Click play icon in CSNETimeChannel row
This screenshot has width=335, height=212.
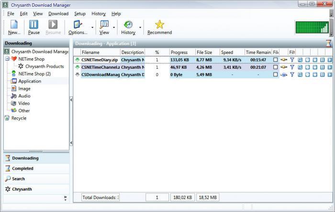pyautogui.click(x=330, y=67)
